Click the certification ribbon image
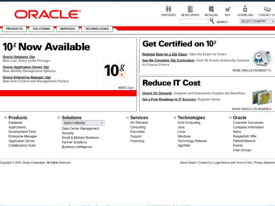This screenshot has width=275, height=206. pos(262,59)
